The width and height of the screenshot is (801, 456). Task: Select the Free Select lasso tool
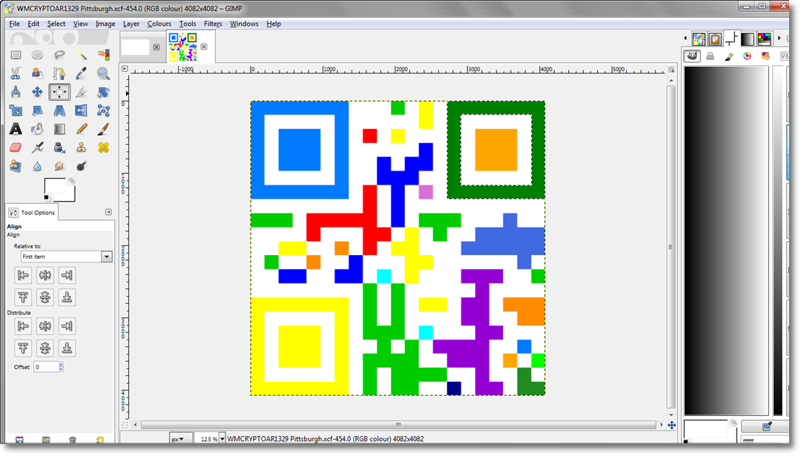point(59,55)
